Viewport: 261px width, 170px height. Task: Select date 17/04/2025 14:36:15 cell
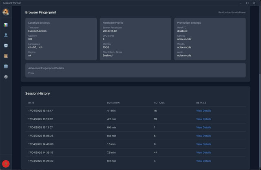40,152
